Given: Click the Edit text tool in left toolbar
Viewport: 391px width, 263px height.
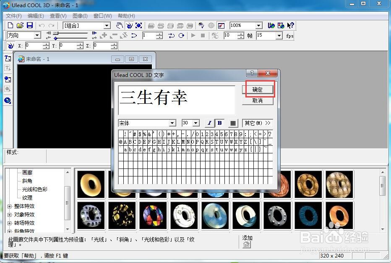Looking at the screenshot, I should click(8, 68).
